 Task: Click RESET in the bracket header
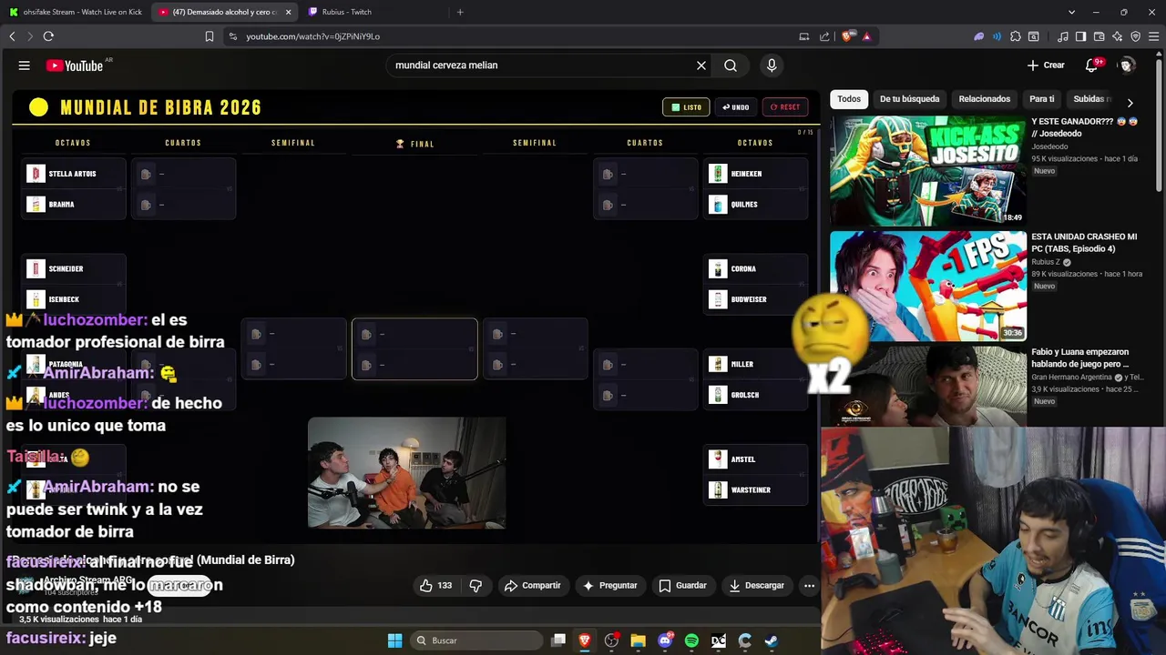click(x=785, y=107)
